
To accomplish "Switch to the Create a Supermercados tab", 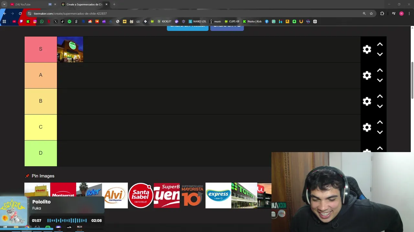I will (x=84, y=5).
